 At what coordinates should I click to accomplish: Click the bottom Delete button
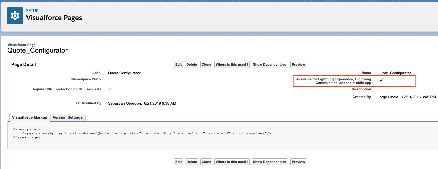click(192, 162)
